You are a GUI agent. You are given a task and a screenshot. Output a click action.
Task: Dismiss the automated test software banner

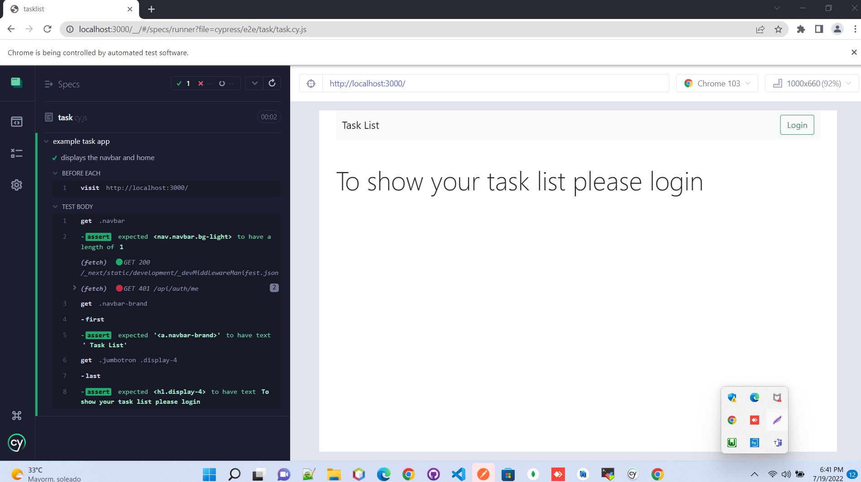(854, 52)
